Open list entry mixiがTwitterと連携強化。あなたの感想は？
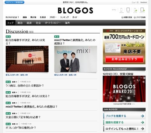The height and width of the screenshot is (133, 151). click(31, 107)
